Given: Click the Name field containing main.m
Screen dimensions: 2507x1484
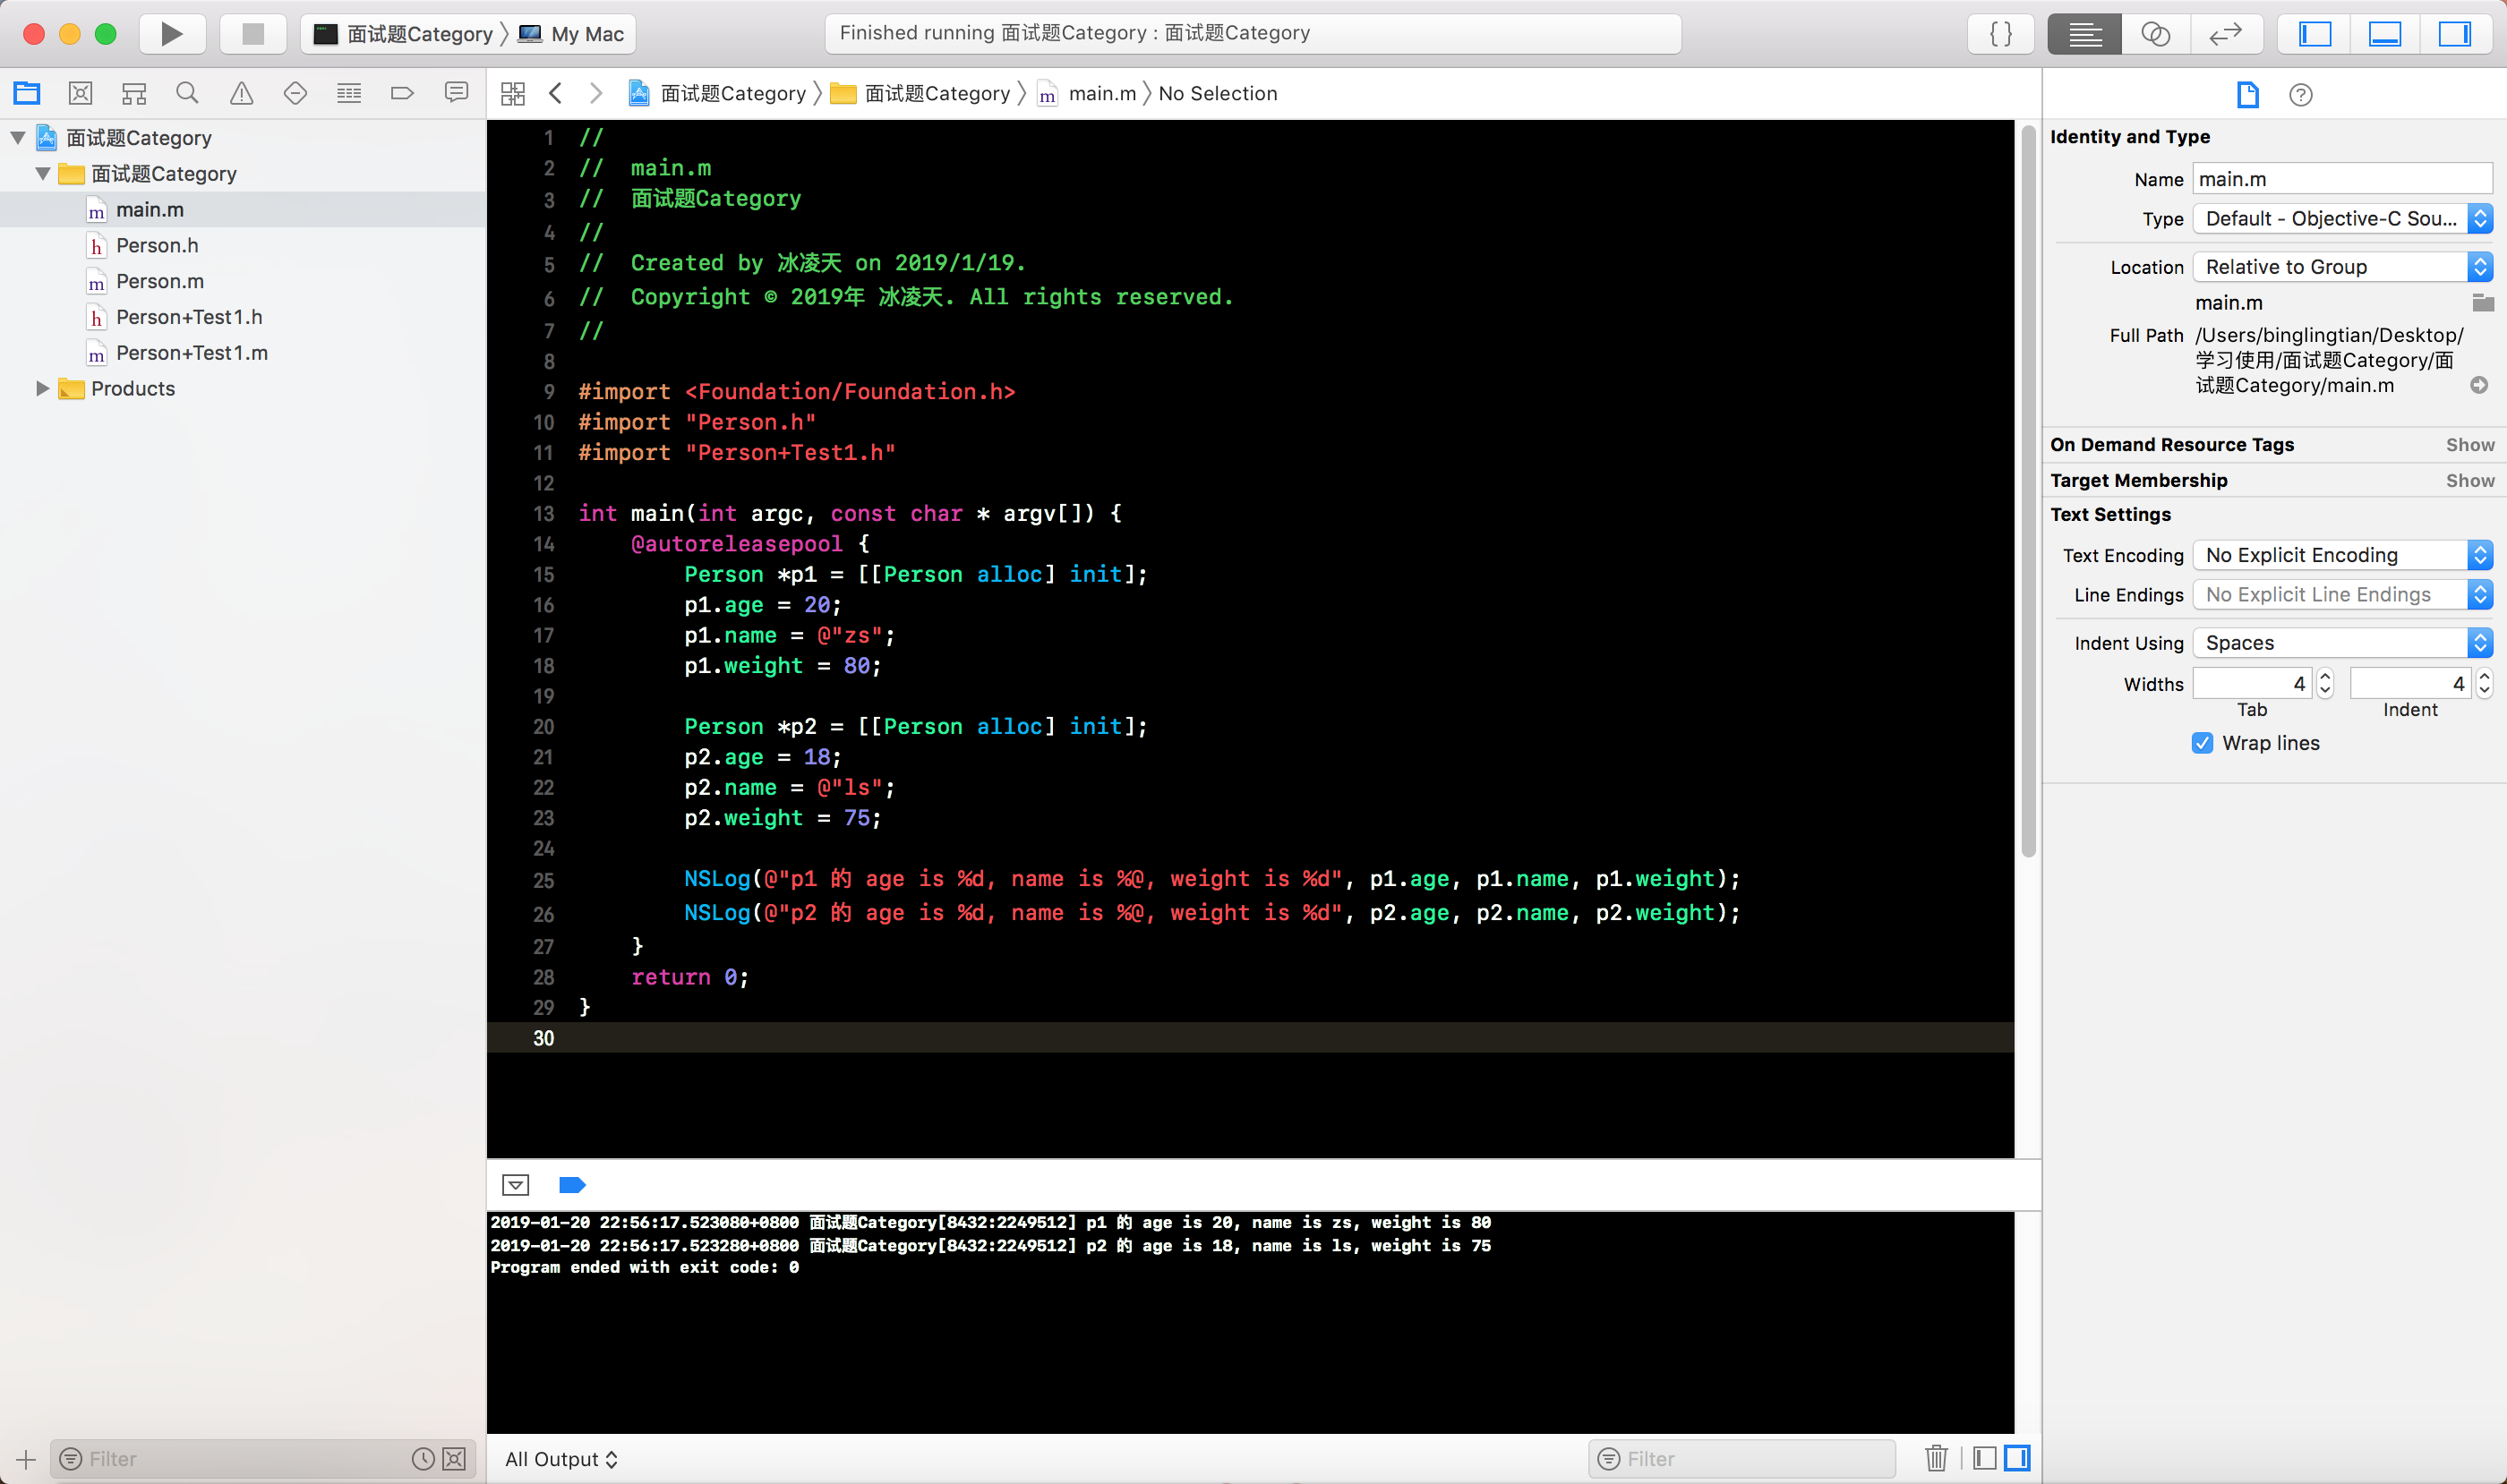Looking at the screenshot, I should click(x=2341, y=179).
